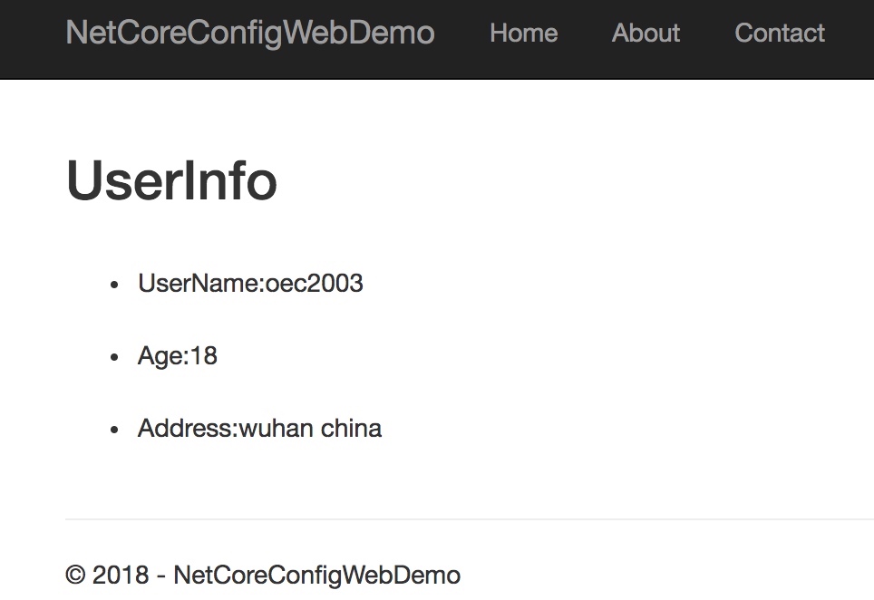Click the copyright symbol in the footer

tap(75, 576)
